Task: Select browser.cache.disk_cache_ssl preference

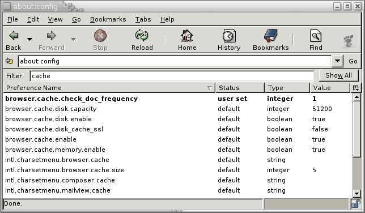Action: (x=54, y=129)
